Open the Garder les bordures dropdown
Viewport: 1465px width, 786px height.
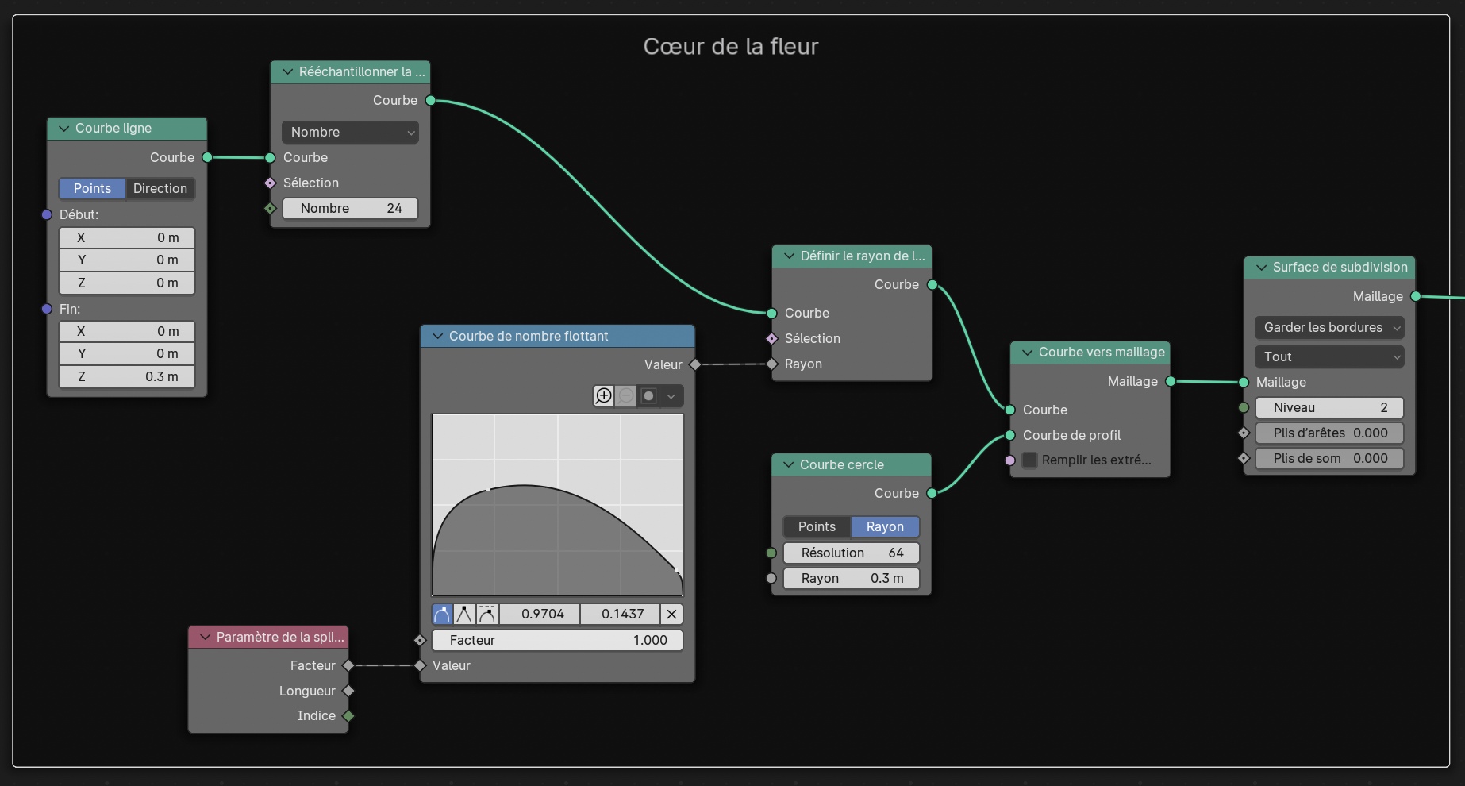coord(1329,327)
